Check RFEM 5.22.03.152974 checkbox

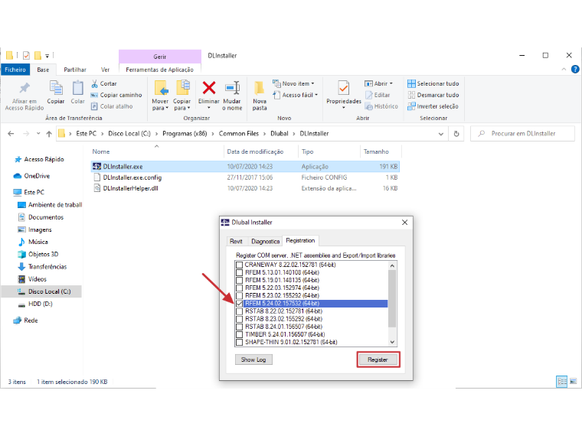pyautogui.click(x=240, y=288)
